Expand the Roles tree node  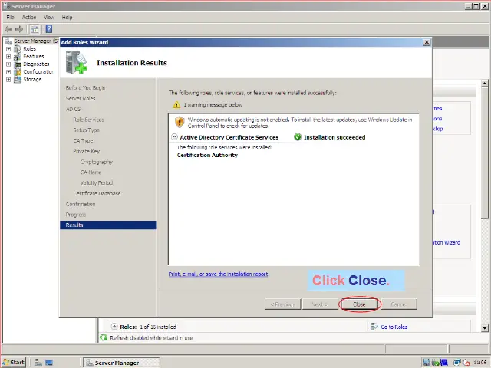(x=8, y=48)
